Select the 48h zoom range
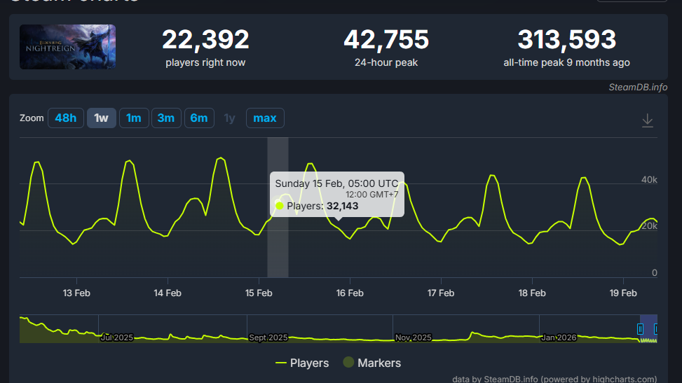This screenshot has height=383, width=682. pyautogui.click(x=66, y=118)
